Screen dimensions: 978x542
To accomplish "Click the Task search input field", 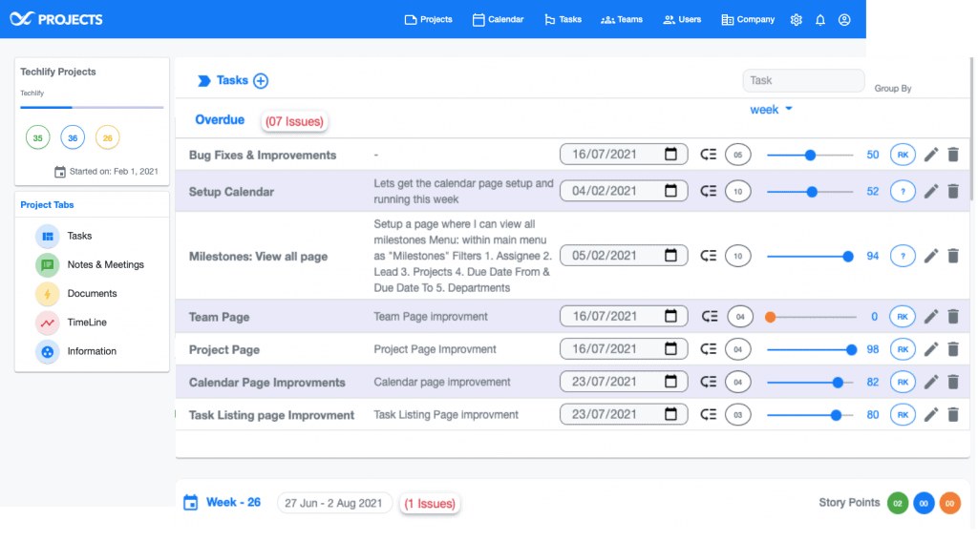I will pyautogui.click(x=803, y=80).
